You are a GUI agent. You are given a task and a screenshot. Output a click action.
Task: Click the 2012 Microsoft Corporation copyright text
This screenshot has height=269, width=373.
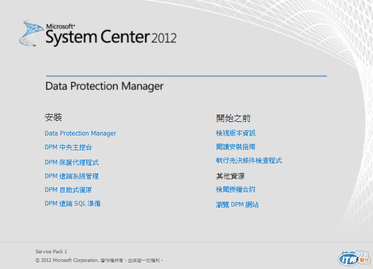click(x=99, y=260)
